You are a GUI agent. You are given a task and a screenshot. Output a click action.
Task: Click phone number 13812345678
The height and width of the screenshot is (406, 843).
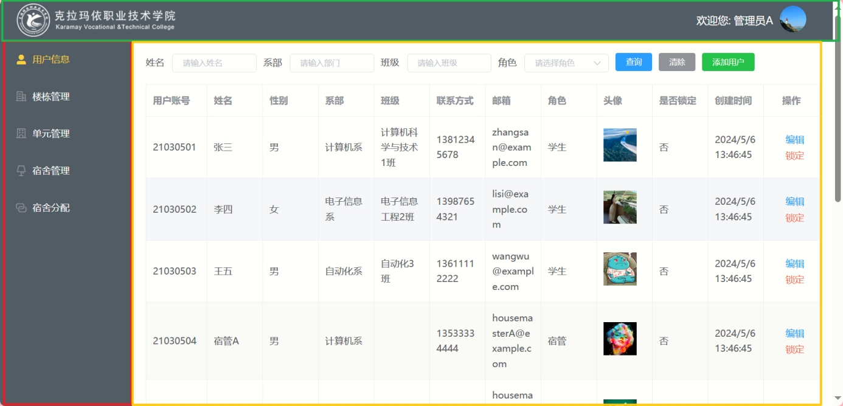pos(456,147)
